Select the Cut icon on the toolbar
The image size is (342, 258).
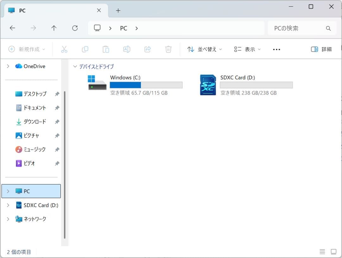(x=64, y=49)
